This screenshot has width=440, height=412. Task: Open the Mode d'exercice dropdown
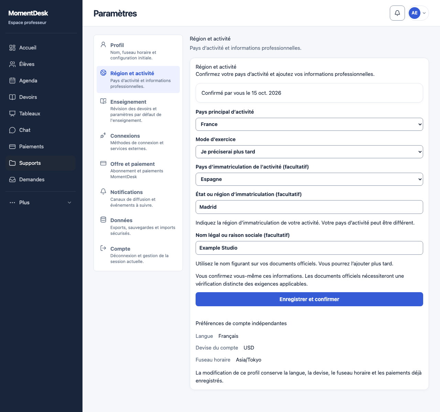click(309, 152)
